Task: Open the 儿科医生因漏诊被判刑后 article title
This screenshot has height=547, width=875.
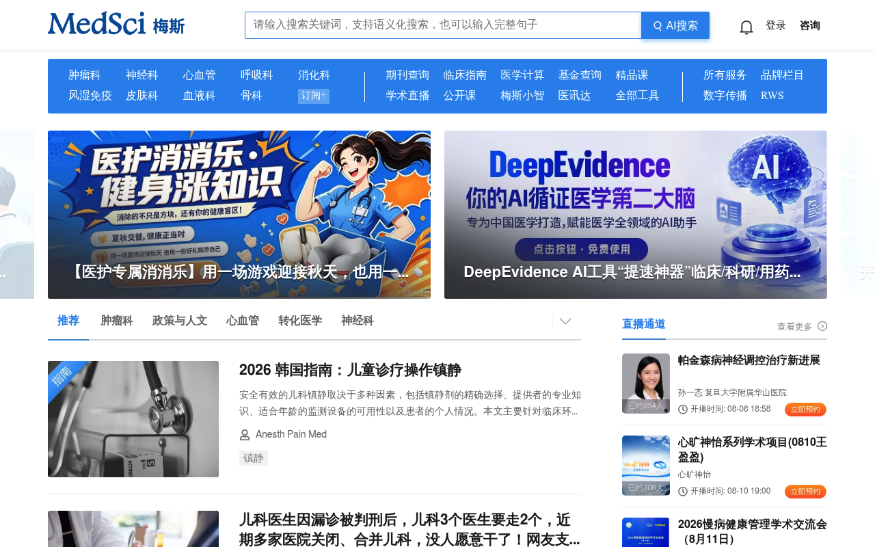Action: [410, 529]
